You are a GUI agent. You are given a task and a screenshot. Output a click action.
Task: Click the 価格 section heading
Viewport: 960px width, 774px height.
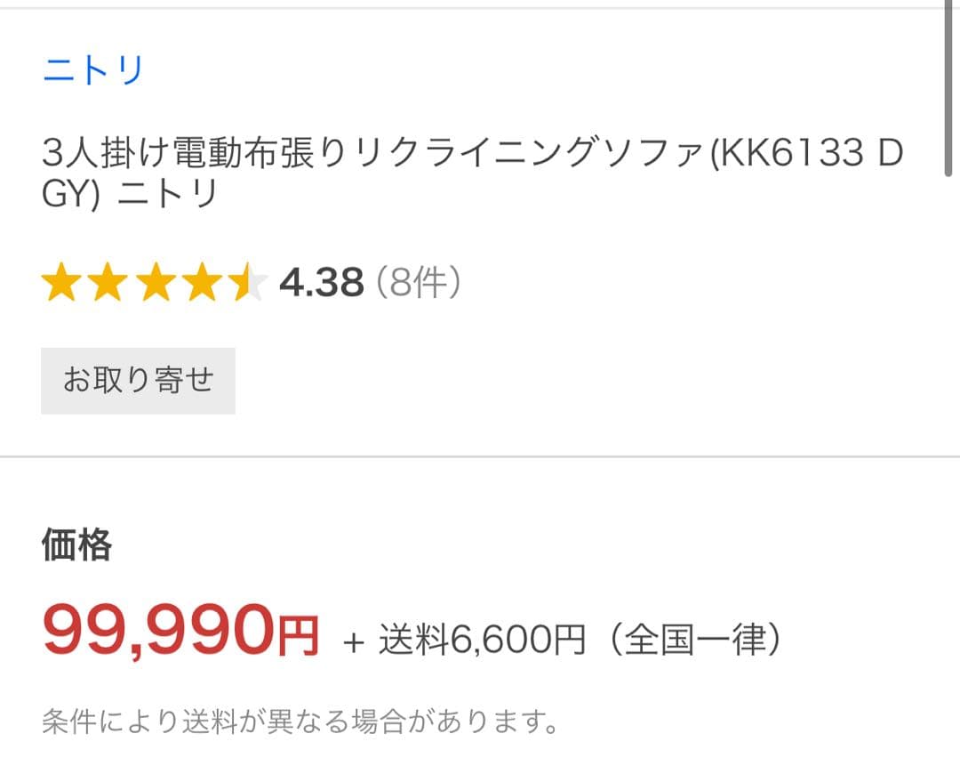click(76, 547)
